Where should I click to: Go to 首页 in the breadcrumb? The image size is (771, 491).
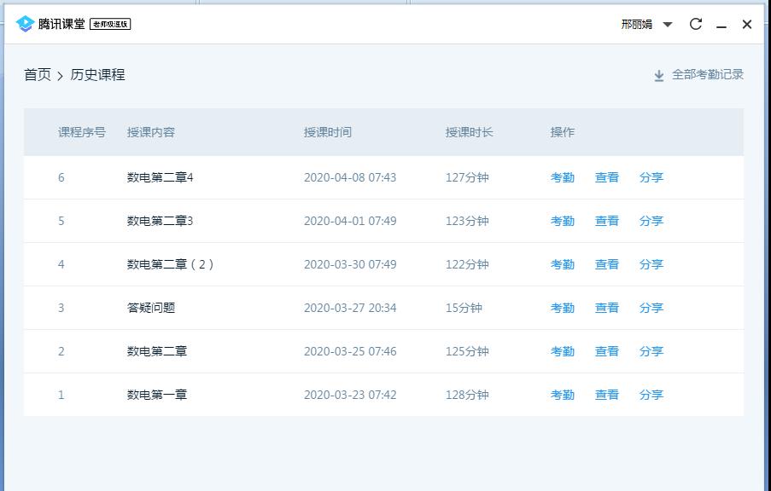pyautogui.click(x=38, y=75)
